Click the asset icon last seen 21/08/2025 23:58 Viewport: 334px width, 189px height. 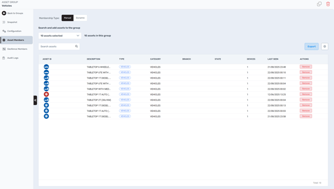[x=46, y=116]
